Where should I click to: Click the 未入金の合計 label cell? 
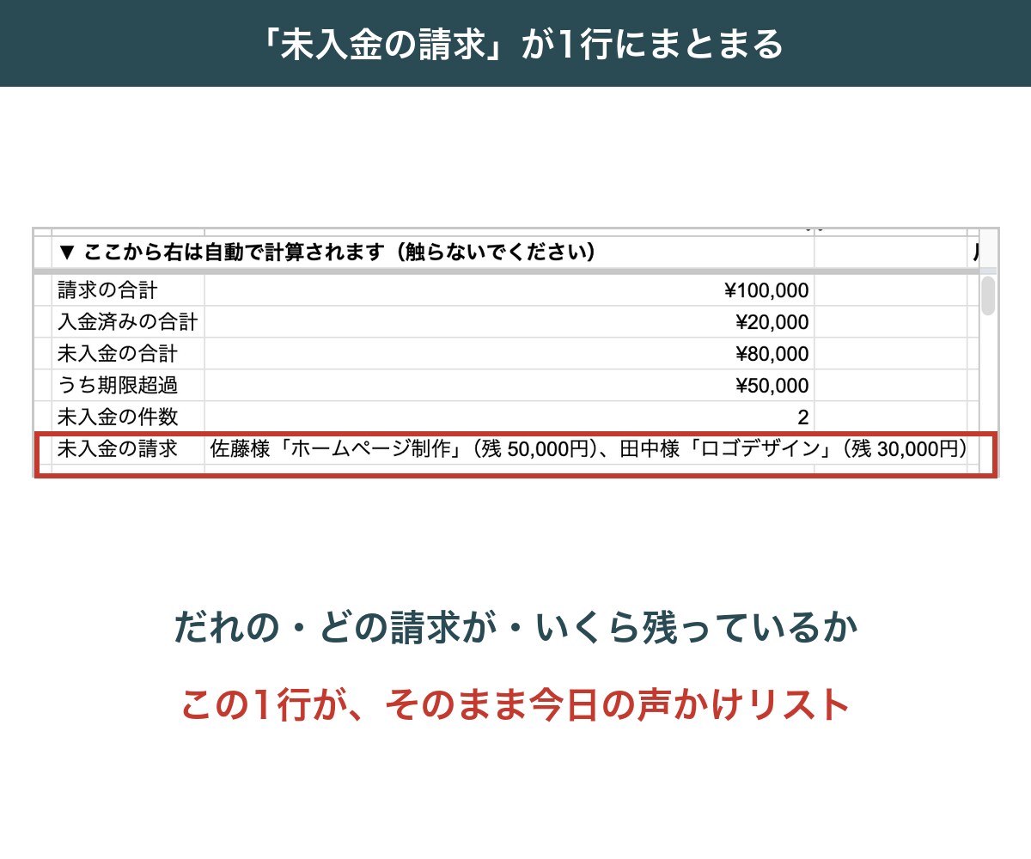(128, 353)
